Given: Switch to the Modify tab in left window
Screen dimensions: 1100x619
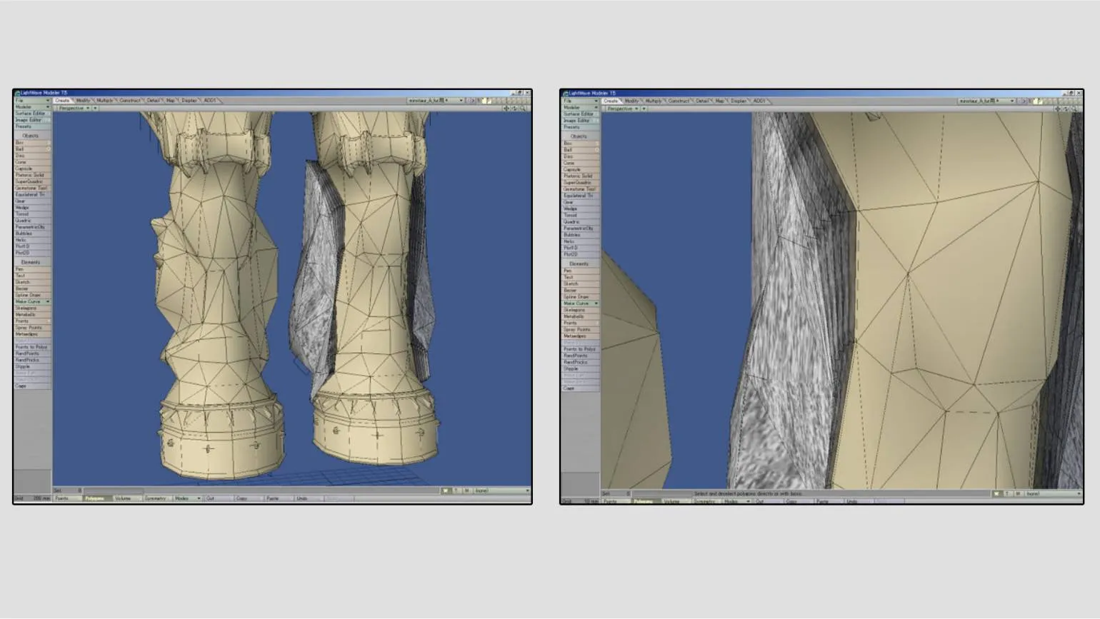Looking at the screenshot, I should (x=84, y=101).
